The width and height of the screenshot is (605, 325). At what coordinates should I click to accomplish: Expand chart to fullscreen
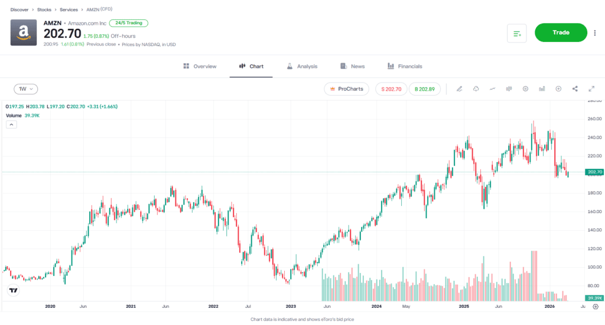tap(591, 89)
